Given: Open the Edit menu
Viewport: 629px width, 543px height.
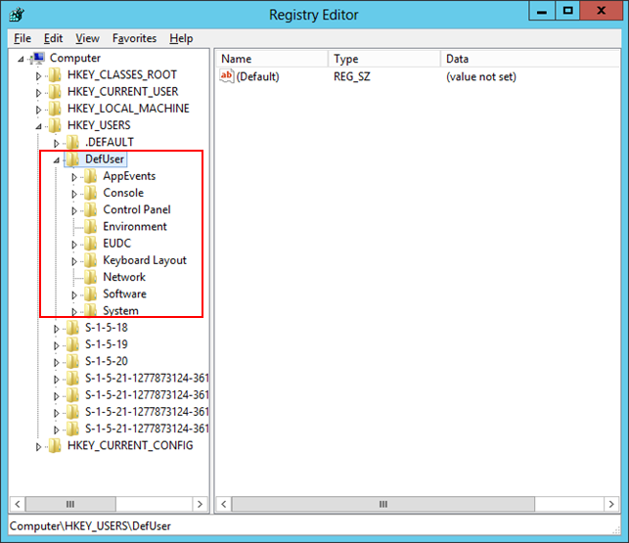Looking at the screenshot, I should (53, 38).
